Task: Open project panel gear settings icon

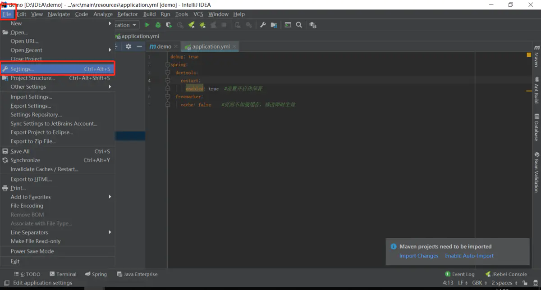Action: 128,46
